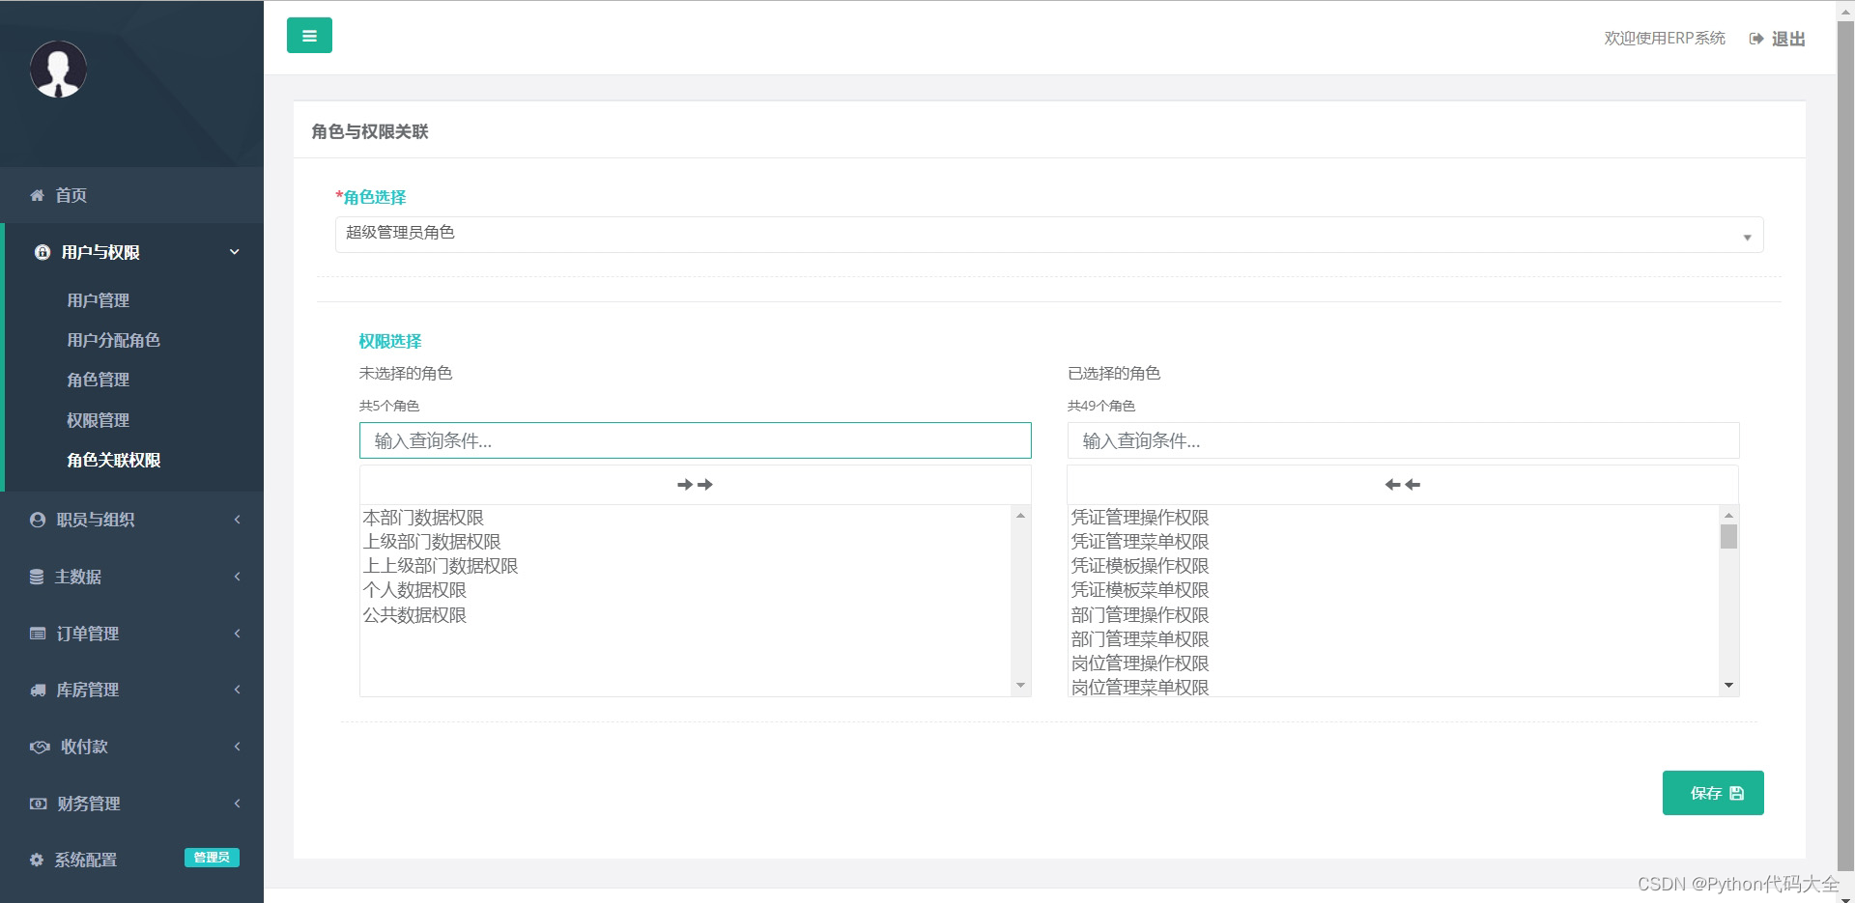Expand the 收付款 menu chevron
1855x903 pixels.
click(237, 747)
